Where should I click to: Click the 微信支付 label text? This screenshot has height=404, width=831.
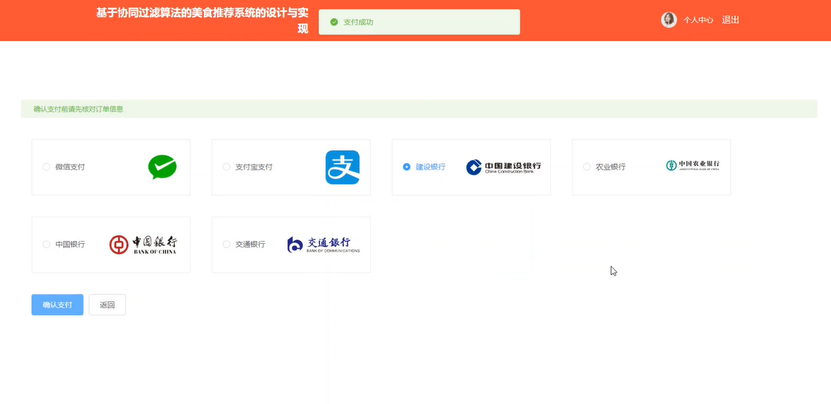point(70,167)
